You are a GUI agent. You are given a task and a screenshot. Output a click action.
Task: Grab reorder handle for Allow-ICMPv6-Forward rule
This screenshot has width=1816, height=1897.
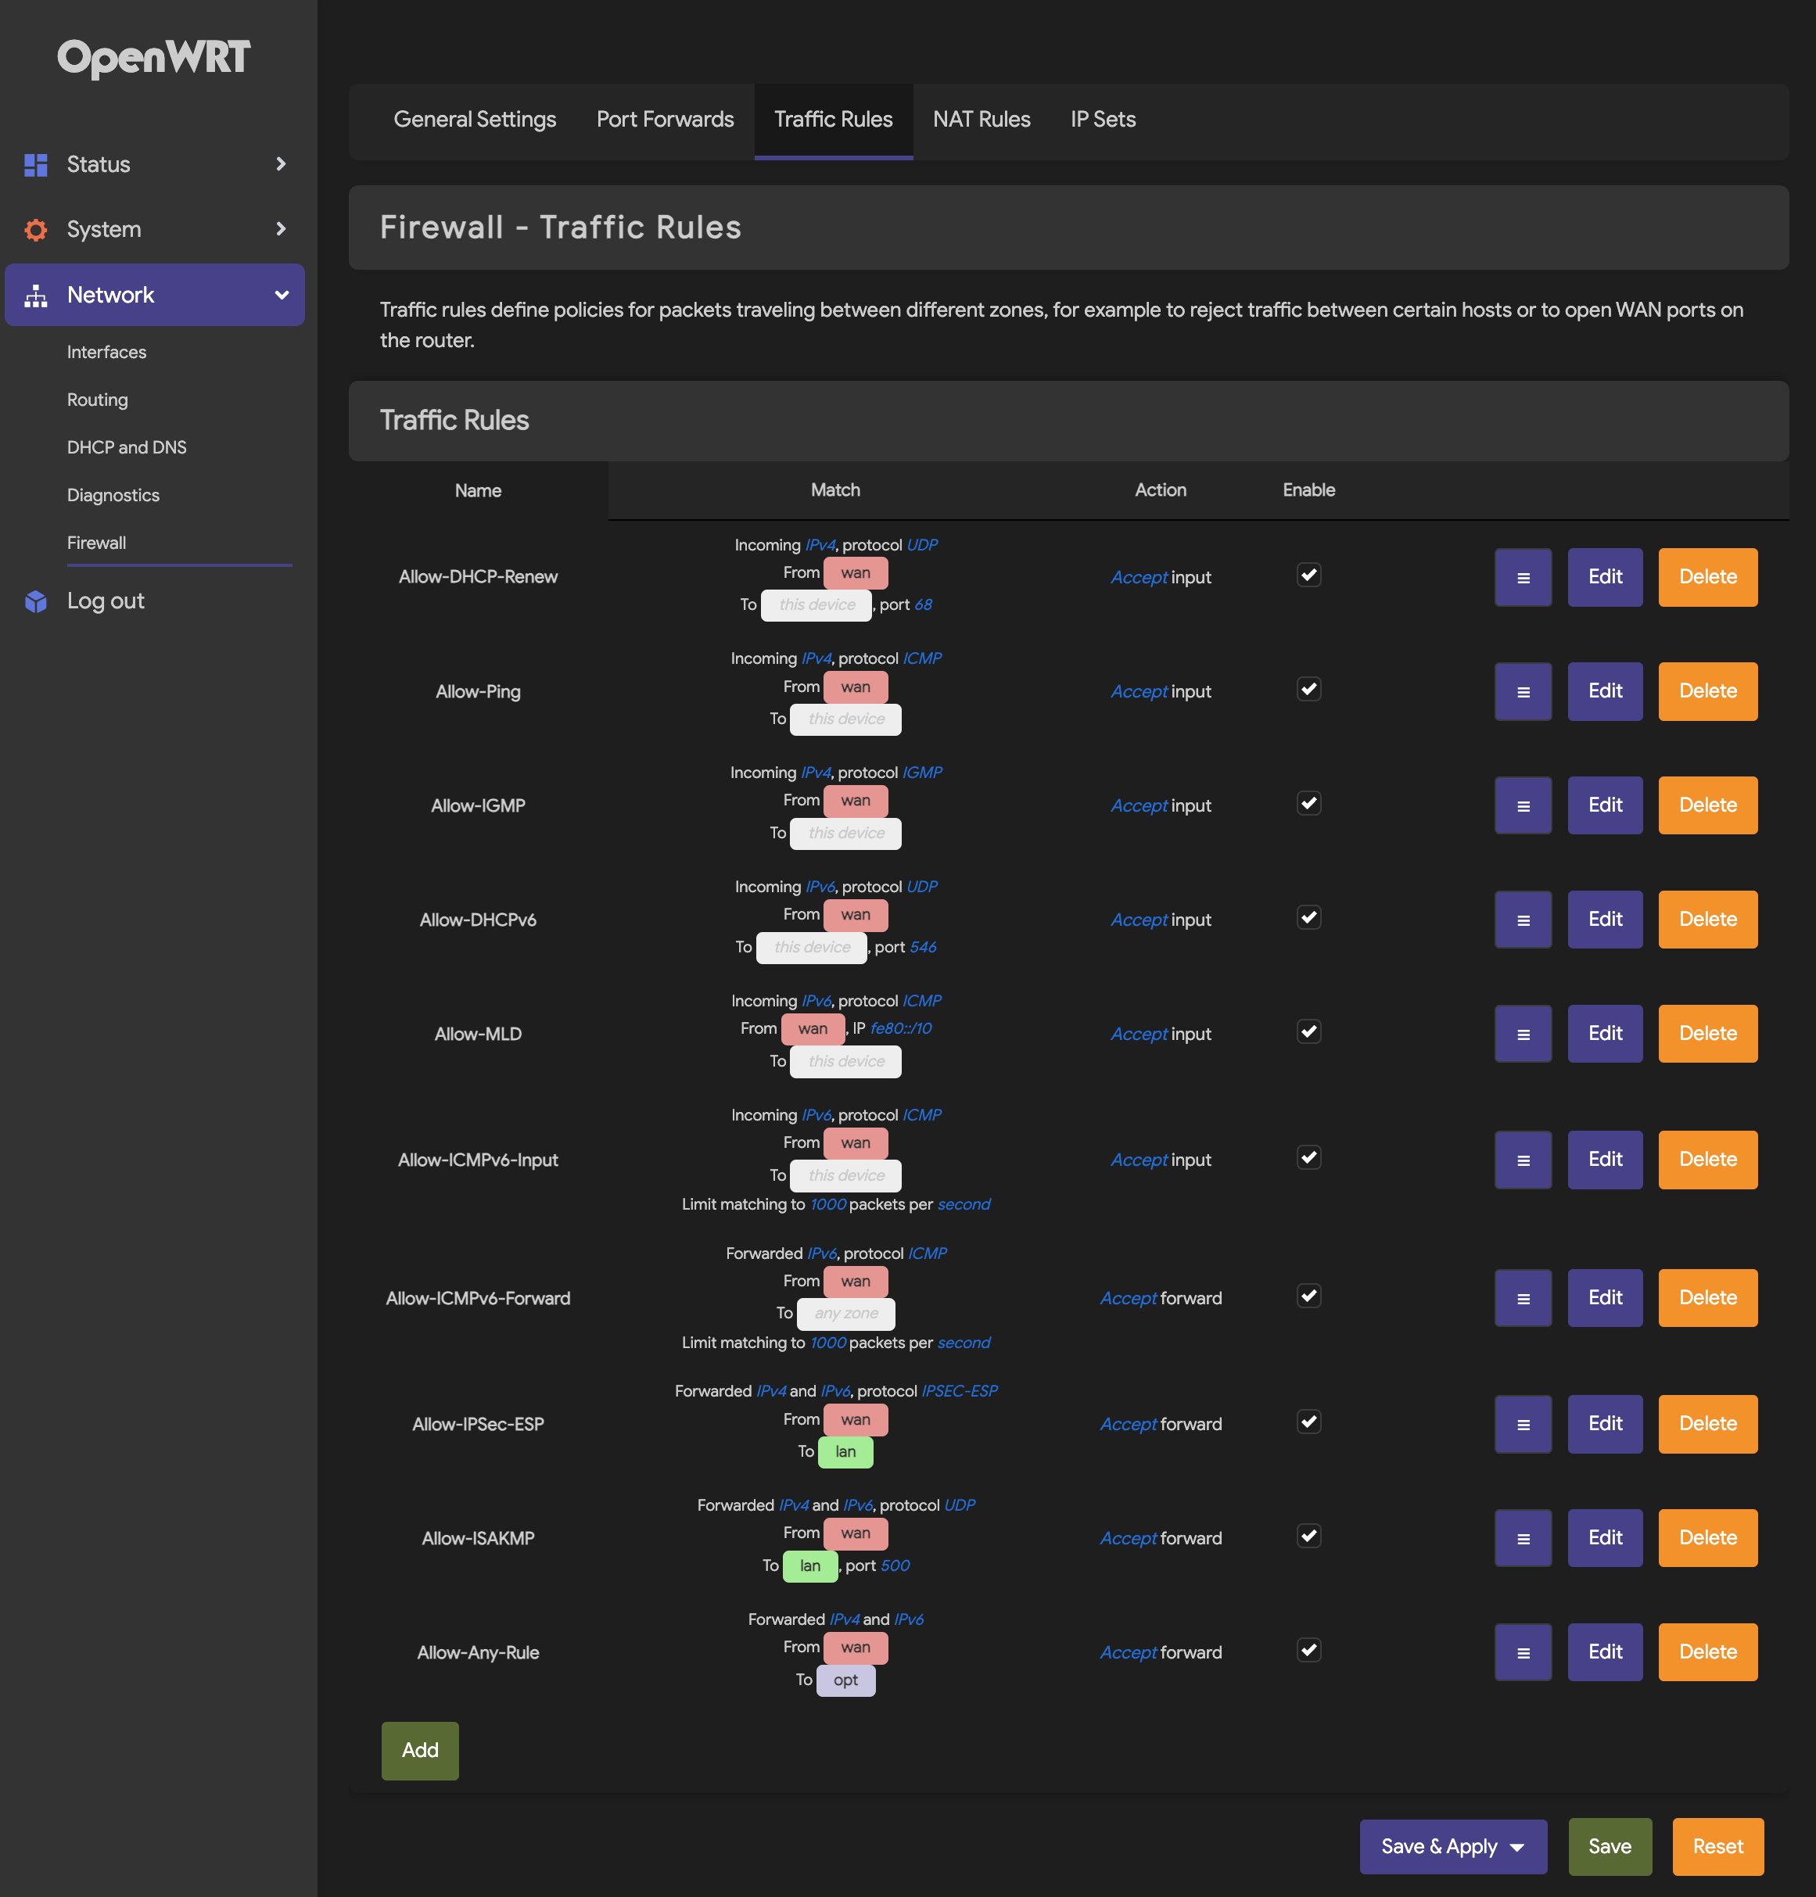pyautogui.click(x=1523, y=1298)
